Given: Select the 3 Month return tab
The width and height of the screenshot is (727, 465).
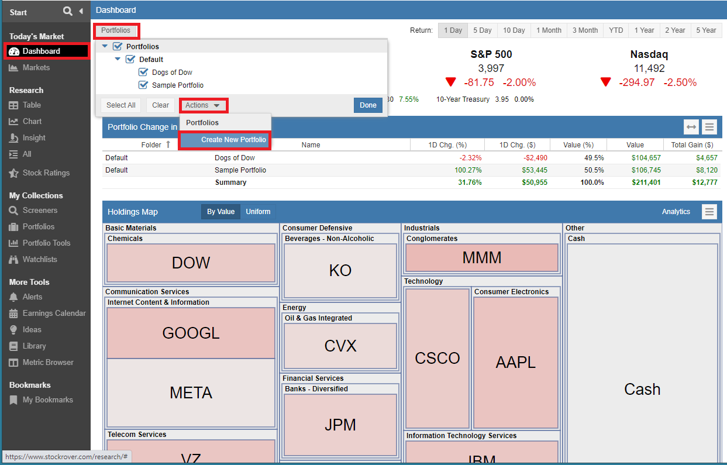Looking at the screenshot, I should [585, 30].
